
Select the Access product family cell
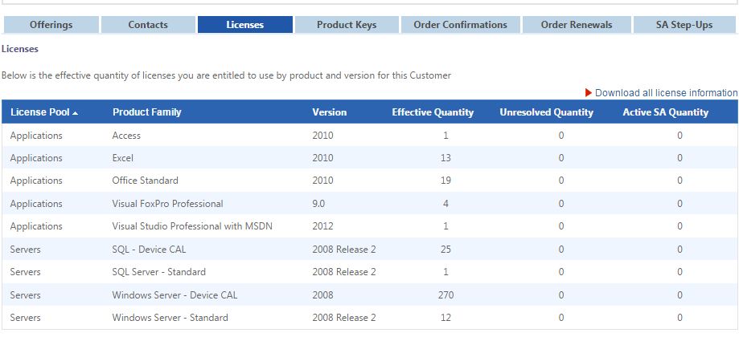(x=126, y=136)
